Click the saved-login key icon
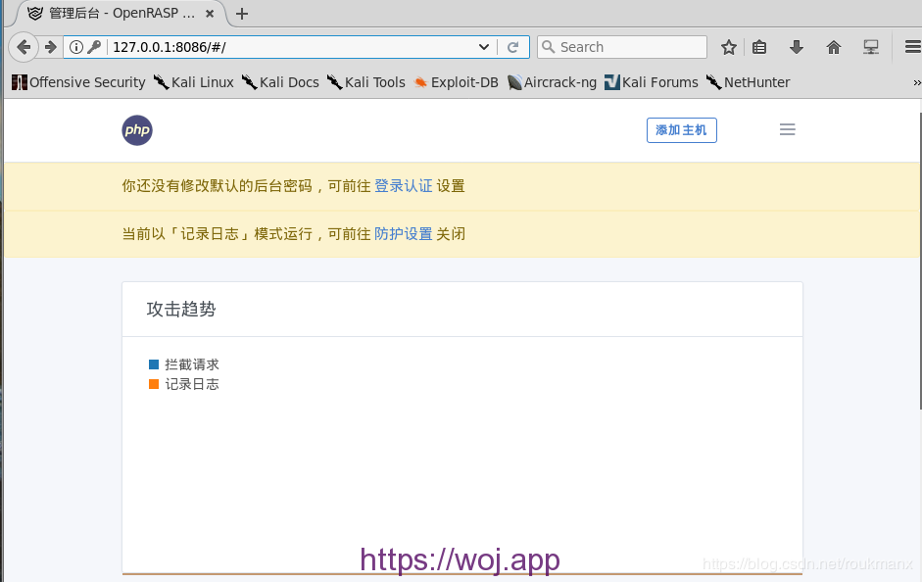The height and width of the screenshot is (582, 922). click(94, 47)
